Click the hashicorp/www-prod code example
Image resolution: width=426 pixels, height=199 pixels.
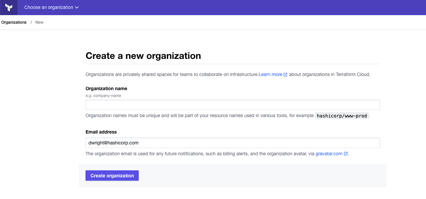tap(342, 116)
